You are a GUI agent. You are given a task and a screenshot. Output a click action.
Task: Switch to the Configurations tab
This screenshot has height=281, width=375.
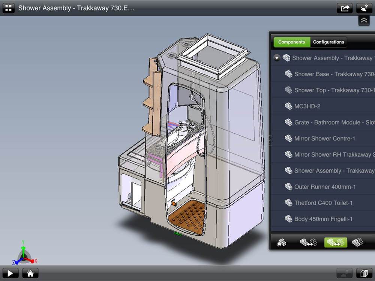[328, 42]
